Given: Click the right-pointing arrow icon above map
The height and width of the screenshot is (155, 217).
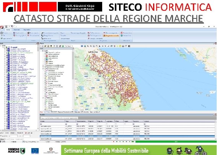Looking at the screenshot, I should pyautogui.click(x=103, y=46).
